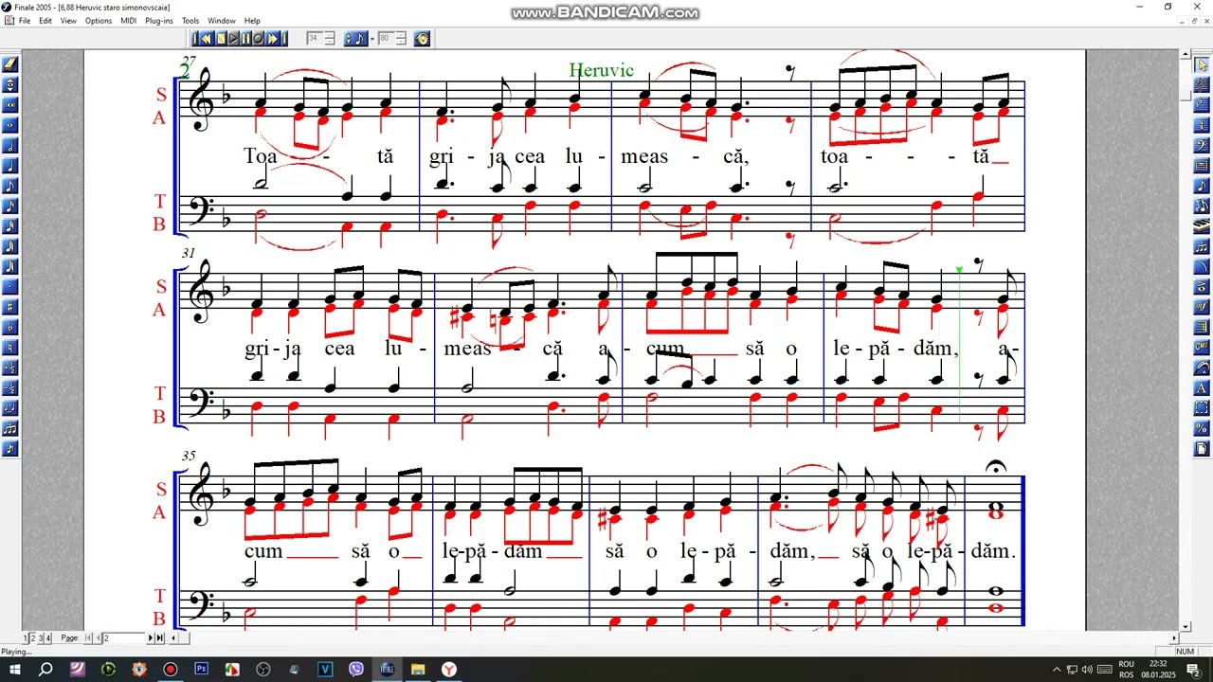Screen dimensions: 1213x682
Task: Open the Page Layout tool
Action: (1202, 448)
